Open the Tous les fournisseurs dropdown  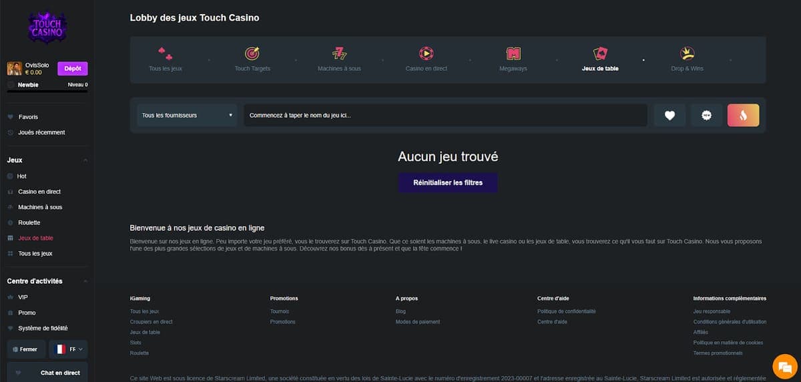(x=187, y=115)
